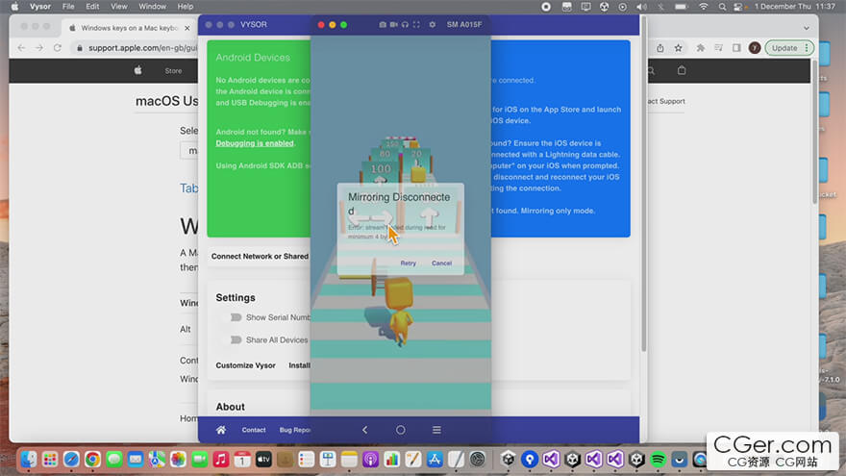Go to Vysor home via house icon
Screen dimensions: 846x476
pos(221,430)
